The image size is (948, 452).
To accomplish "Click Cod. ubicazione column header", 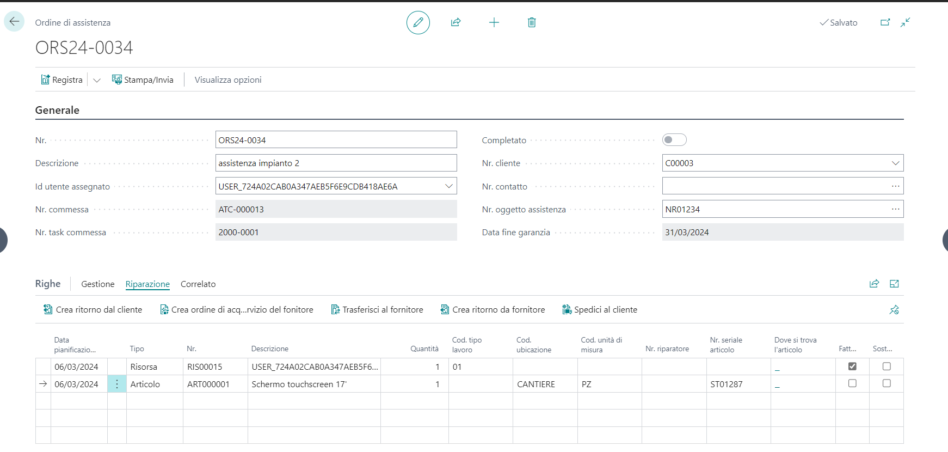I will [x=534, y=345].
